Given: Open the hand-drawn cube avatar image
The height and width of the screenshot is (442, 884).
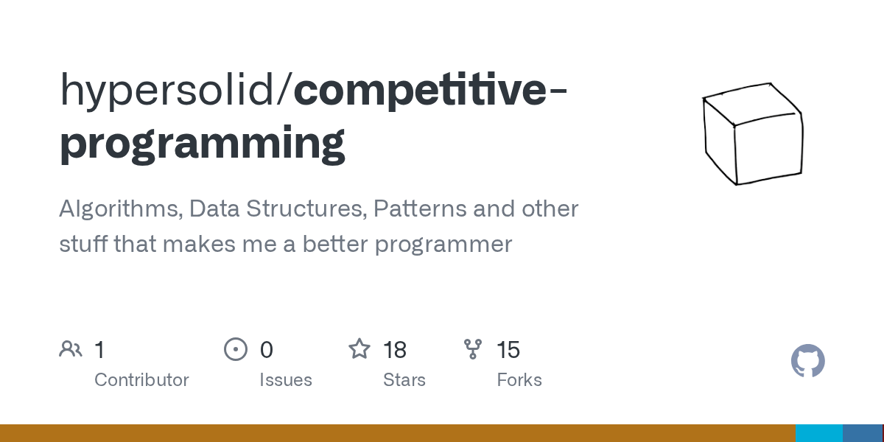Looking at the screenshot, I should click(752, 133).
